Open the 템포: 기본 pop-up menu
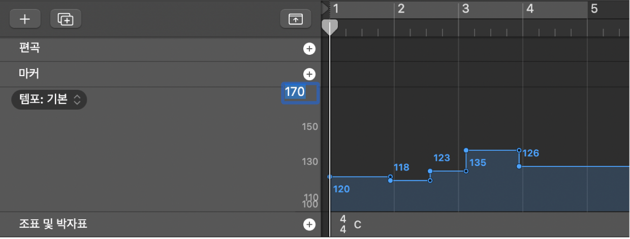630x239 pixels. click(49, 99)
